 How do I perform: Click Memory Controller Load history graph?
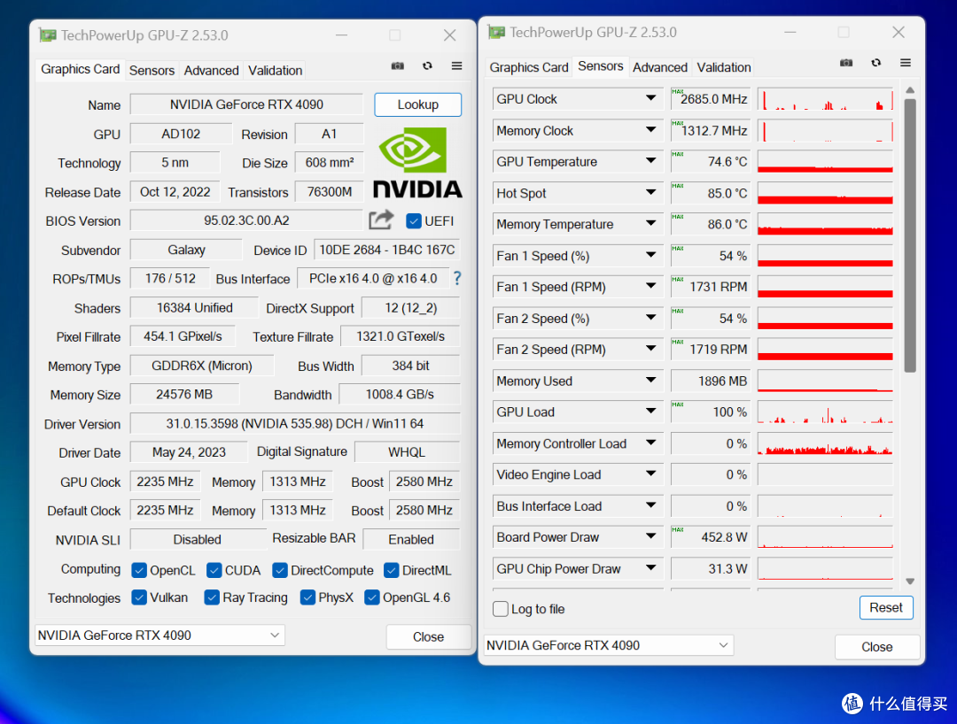click(x=825, y=443)
